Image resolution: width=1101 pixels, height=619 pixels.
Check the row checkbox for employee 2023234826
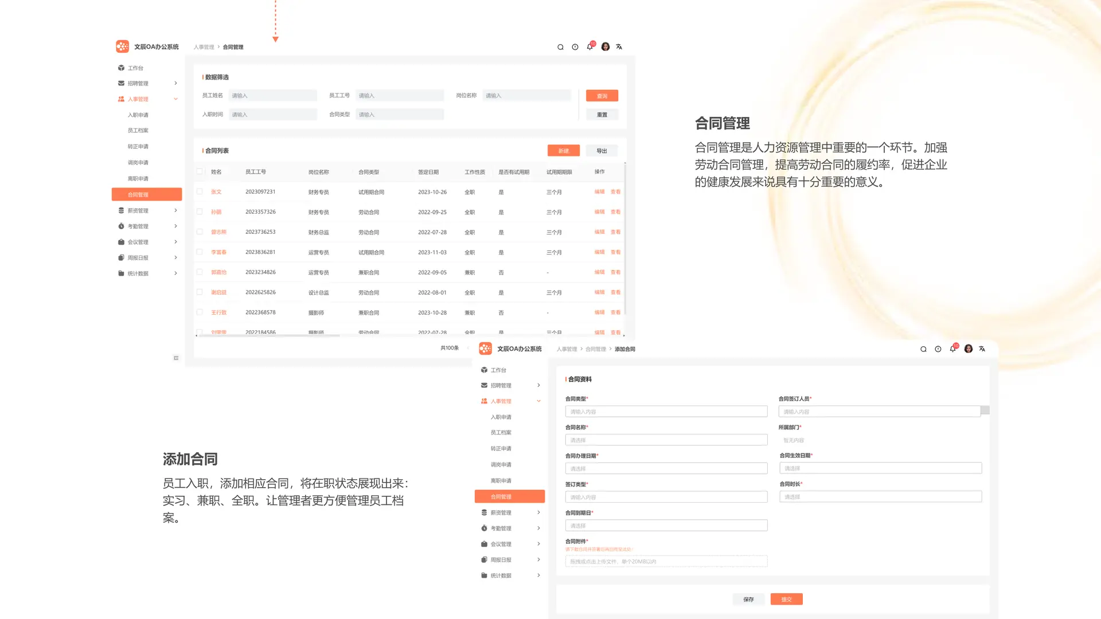tap(200, 272)
